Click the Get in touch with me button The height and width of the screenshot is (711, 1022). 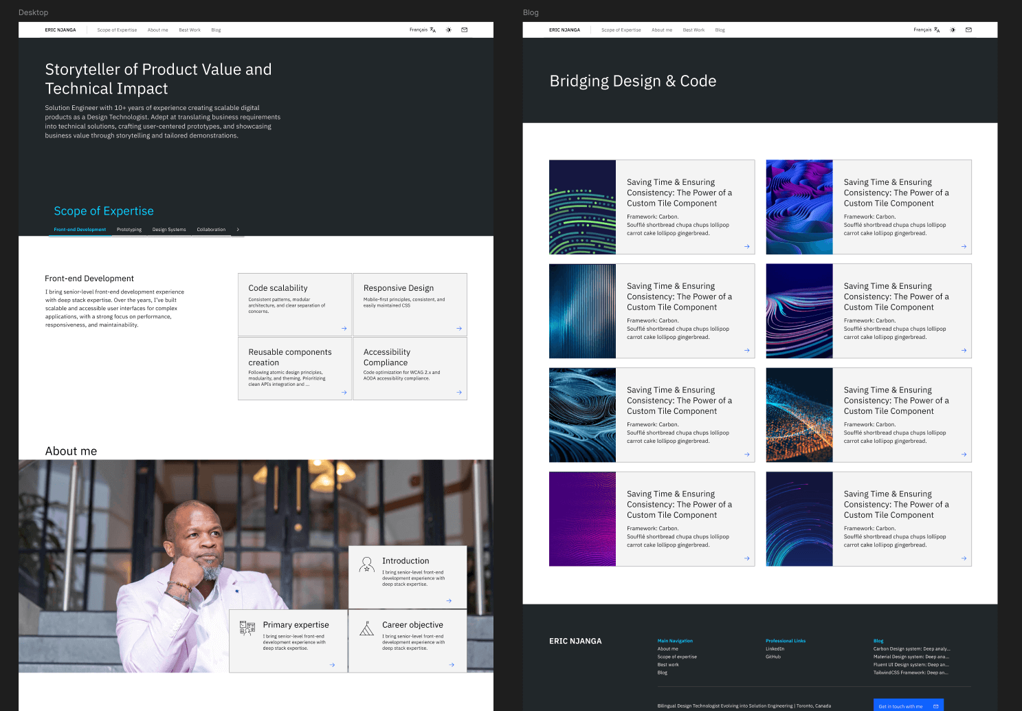click(900, 705)
